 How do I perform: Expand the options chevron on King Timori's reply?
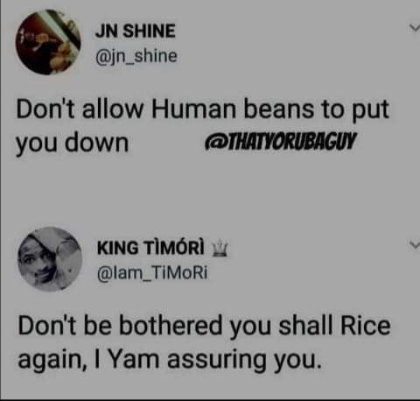click(414, 244)
